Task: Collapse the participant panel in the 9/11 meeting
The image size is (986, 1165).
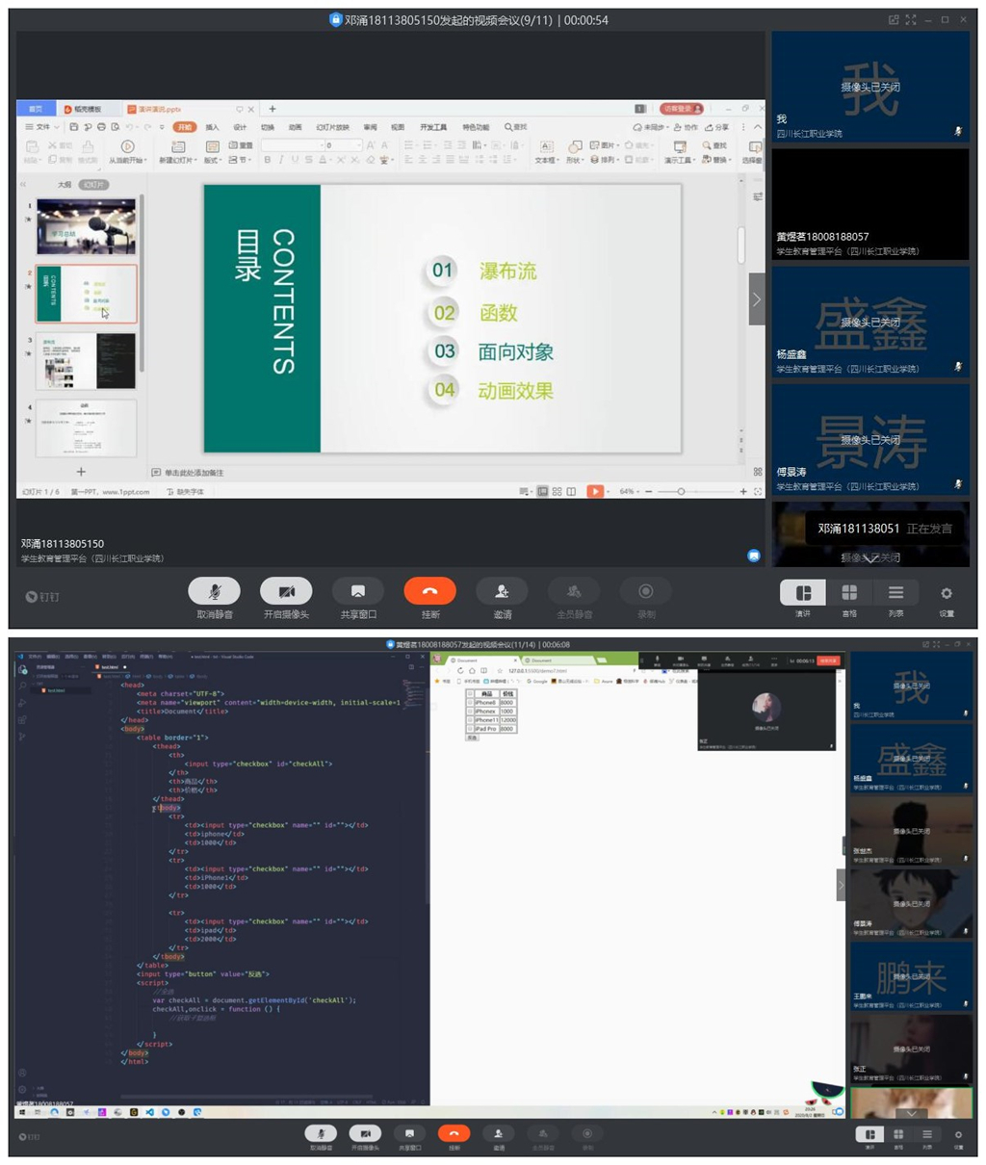Action: (x=757, y=299)
